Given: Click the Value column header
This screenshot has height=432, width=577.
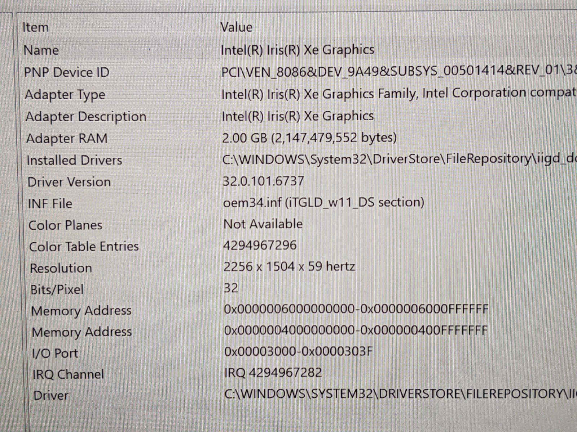Looking at the screenshot, I should click(x=236, y=27).
